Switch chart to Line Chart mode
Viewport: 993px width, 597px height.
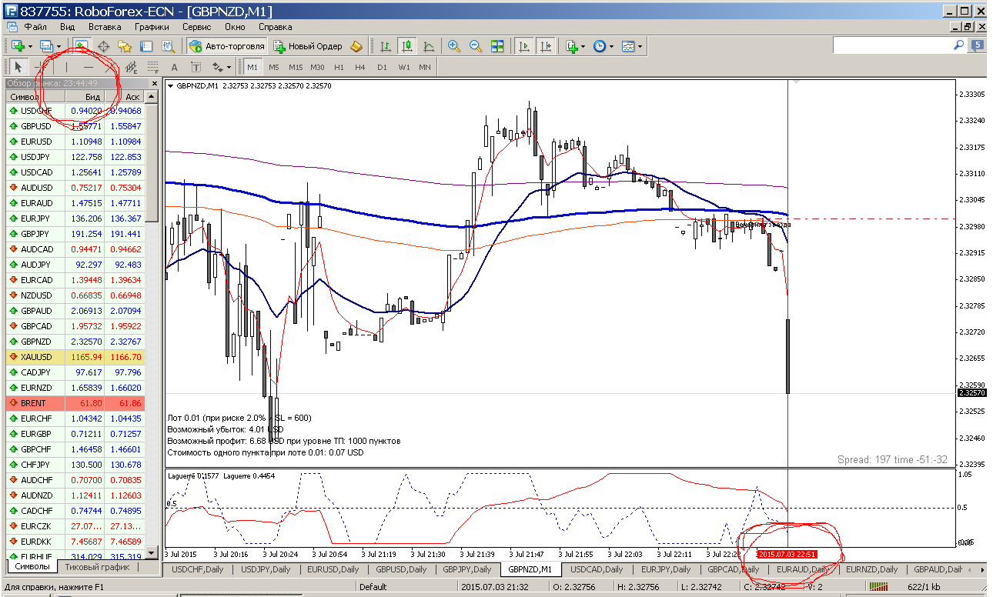(428, 46)
